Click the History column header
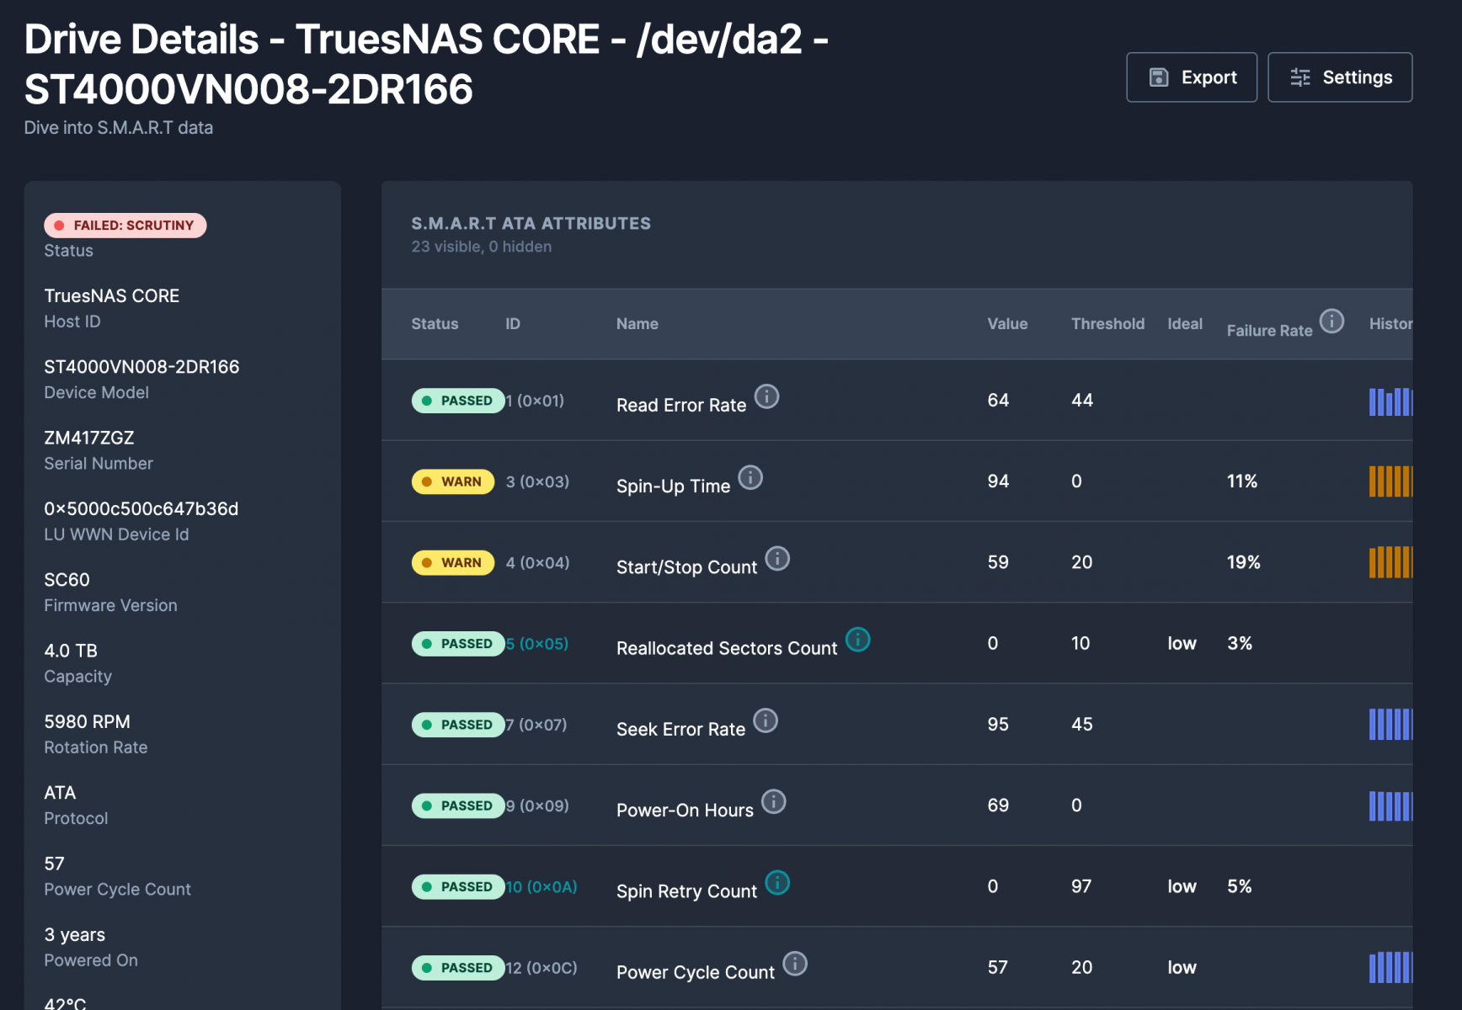The height and width of the screenshot is (1010, 1462). 1390,324
